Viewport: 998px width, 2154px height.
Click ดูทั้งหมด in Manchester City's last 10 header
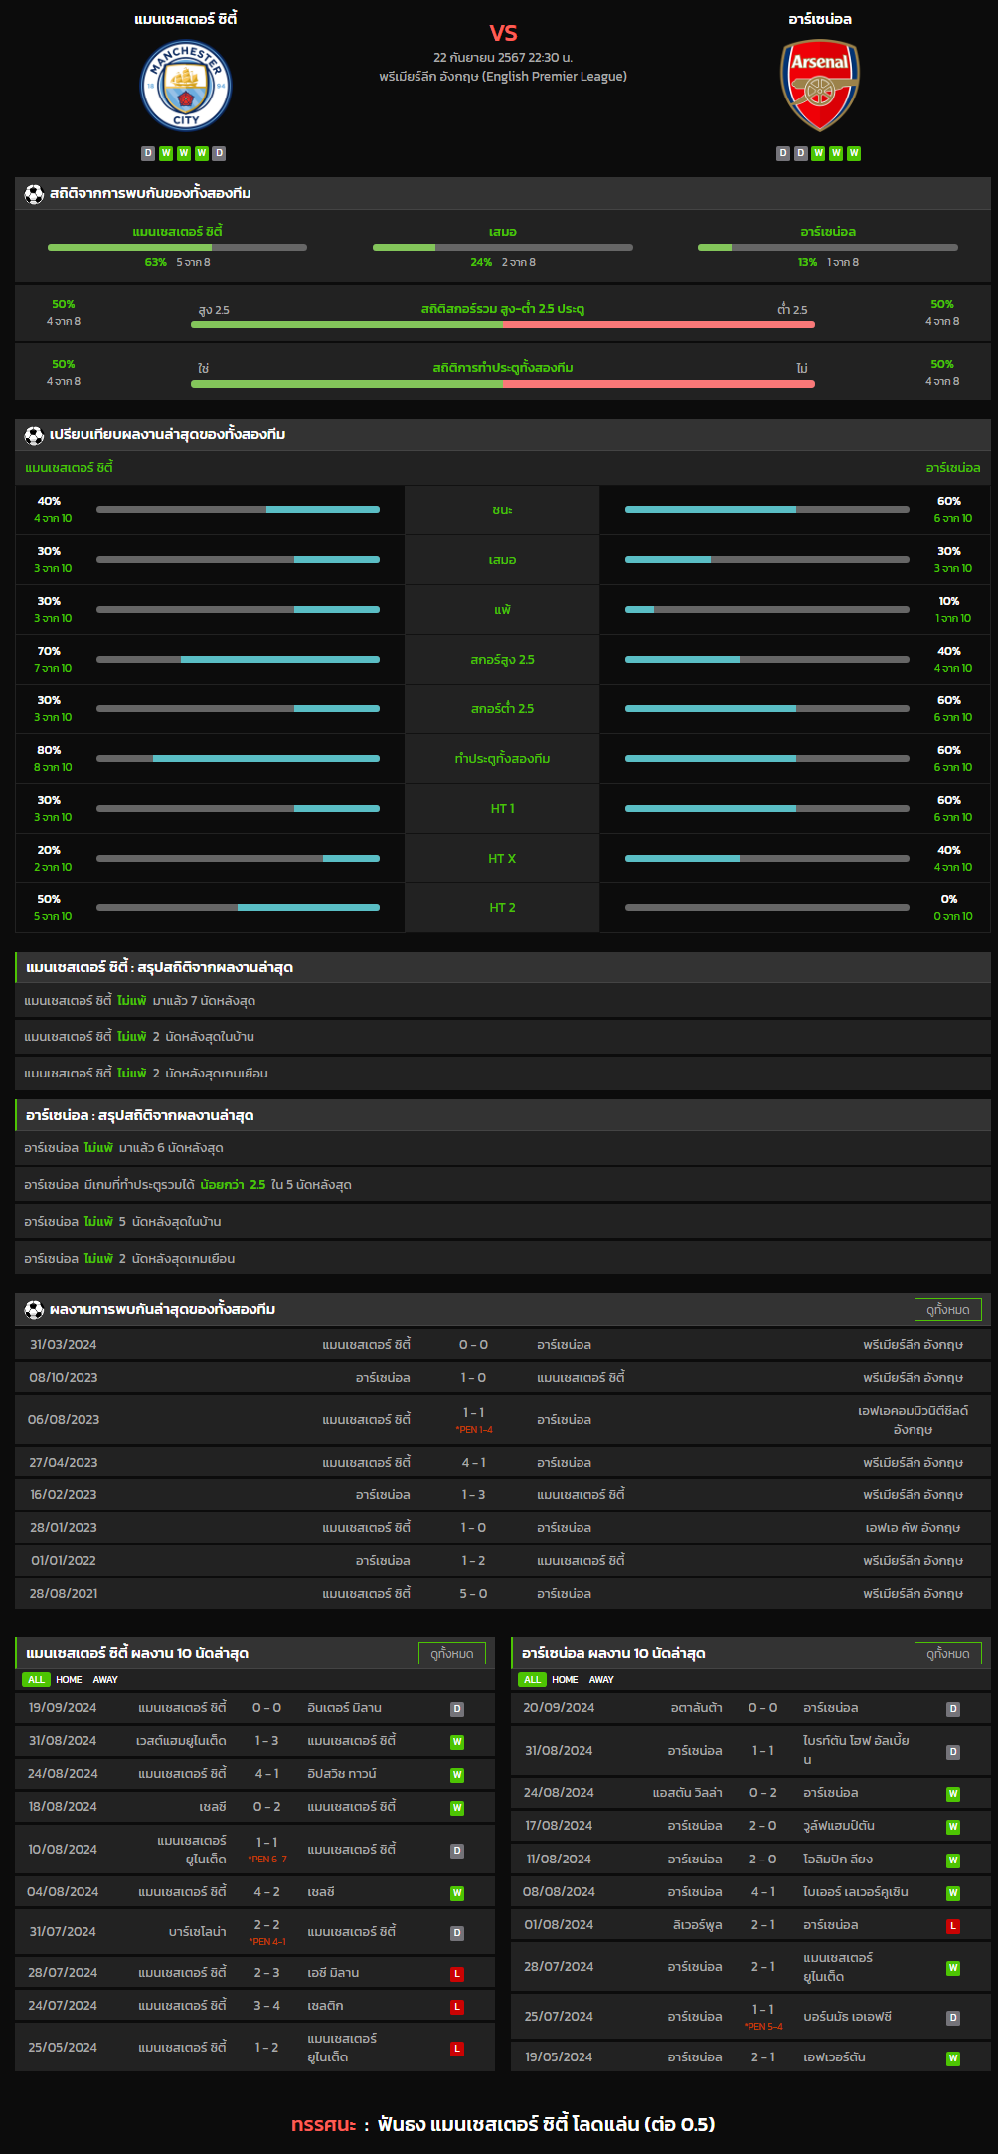click(x=452, y=1654)
